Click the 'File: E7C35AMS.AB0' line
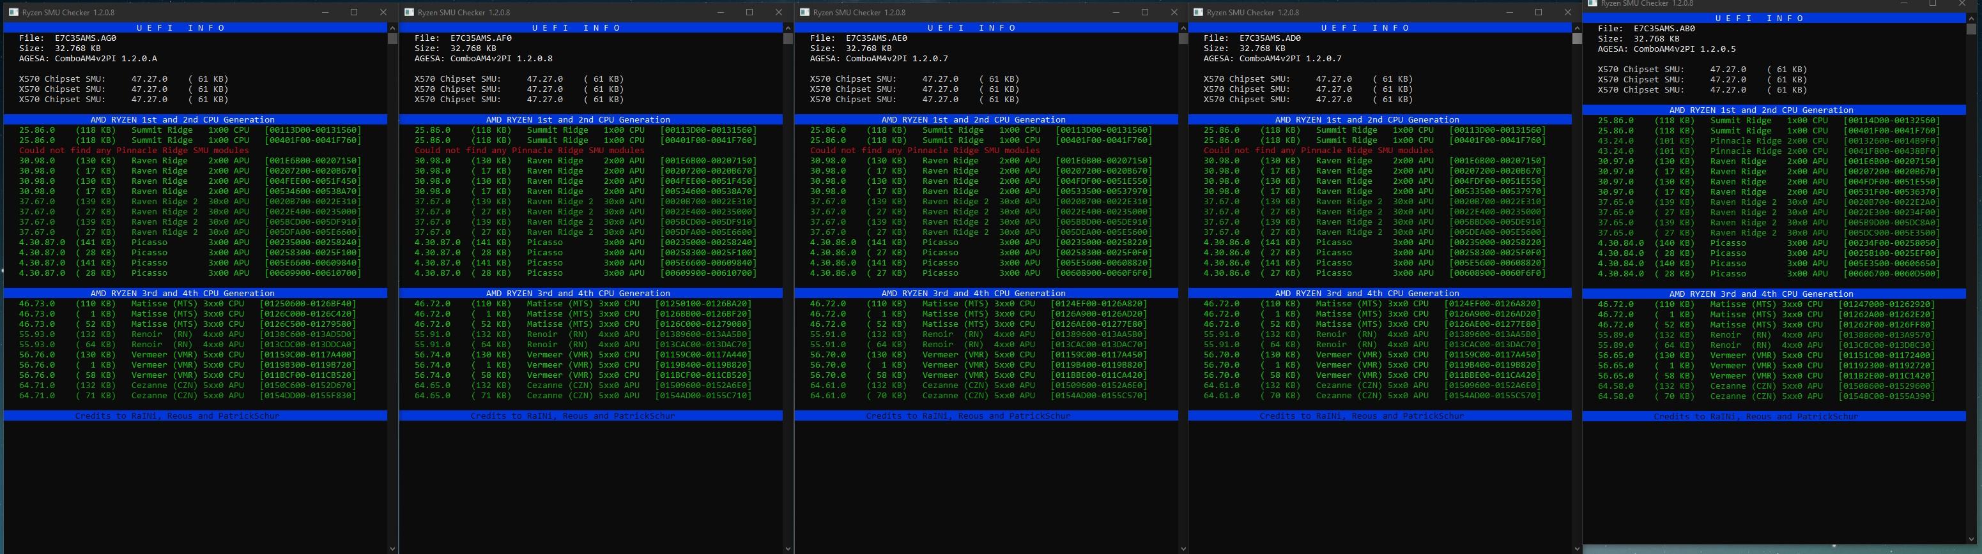The width and height of the screenshot is (1982, 554). (x=1647, y=29)
